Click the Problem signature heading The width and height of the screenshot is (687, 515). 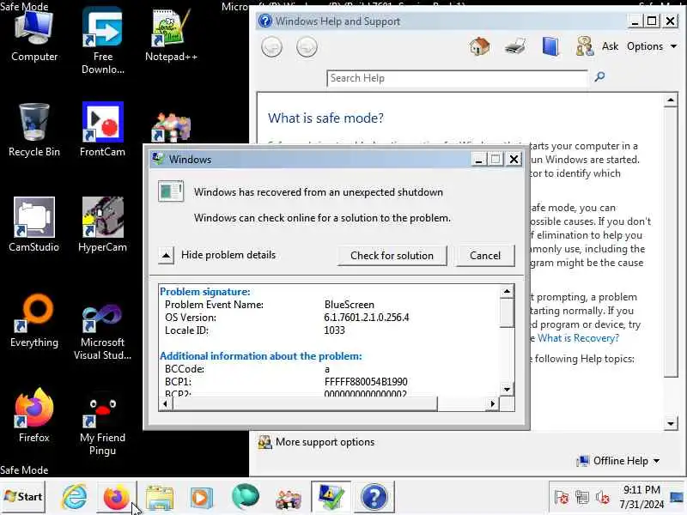205,292
